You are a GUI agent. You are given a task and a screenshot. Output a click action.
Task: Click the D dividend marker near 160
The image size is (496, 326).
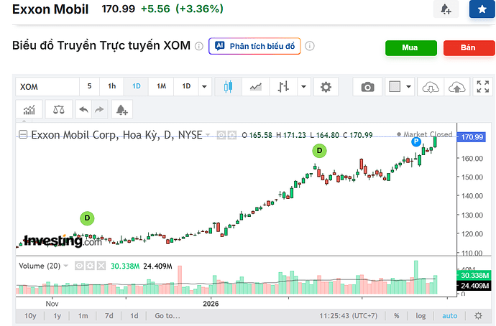pos(319,151)
